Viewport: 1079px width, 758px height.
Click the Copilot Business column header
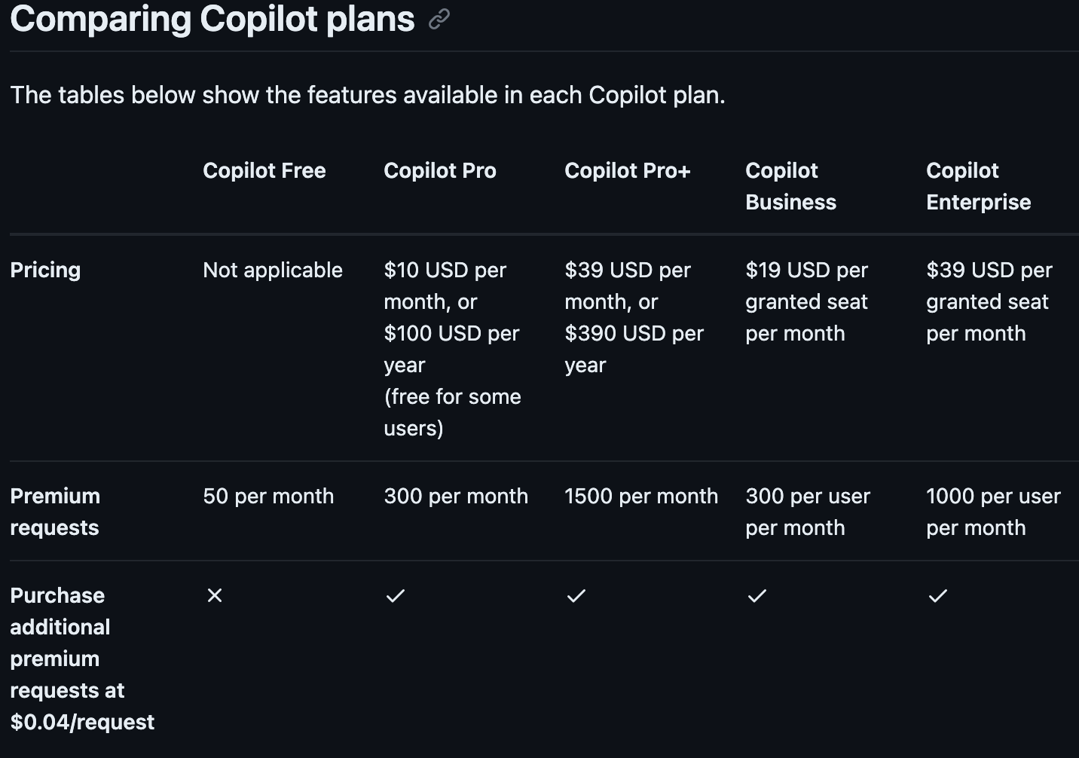coord(790,186)
